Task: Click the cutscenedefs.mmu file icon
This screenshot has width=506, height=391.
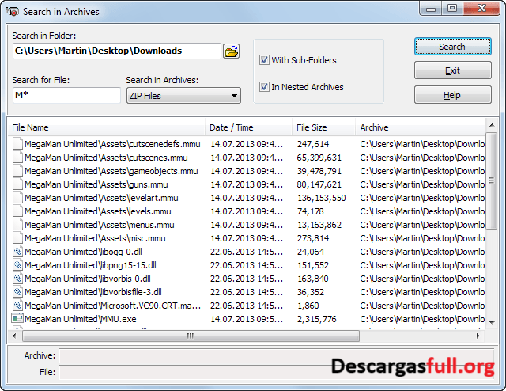Action: (x=17, y=144)
